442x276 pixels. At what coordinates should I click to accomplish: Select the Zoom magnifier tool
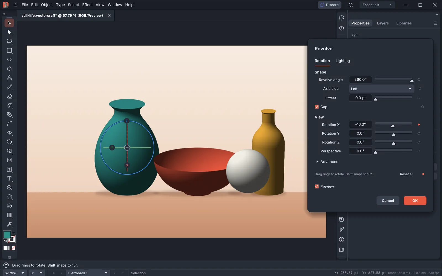pyautogui.click(x=9, y=188)
